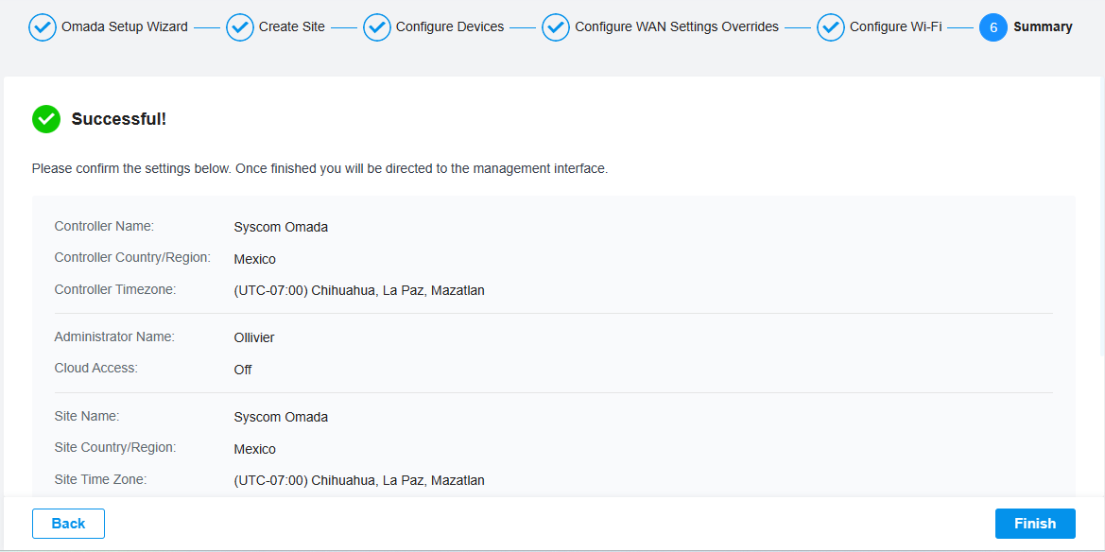Select the Summary step label
The width and height of the screenshot is (1105, 552).
tap(1043, 27)
